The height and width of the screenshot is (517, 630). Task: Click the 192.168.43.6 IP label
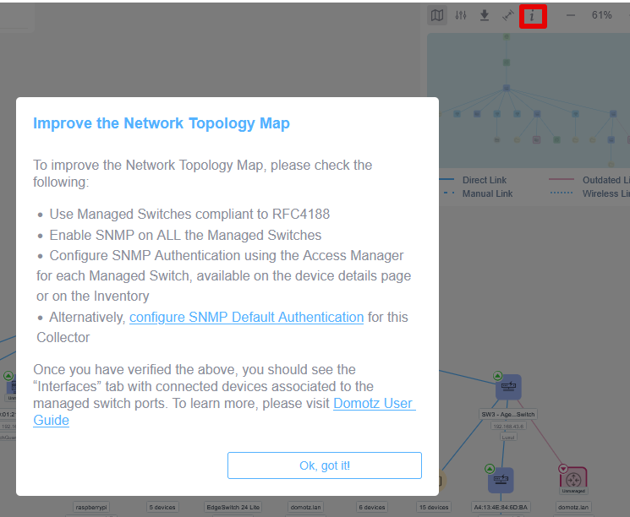pyautogui.click(x=508, y=427)
